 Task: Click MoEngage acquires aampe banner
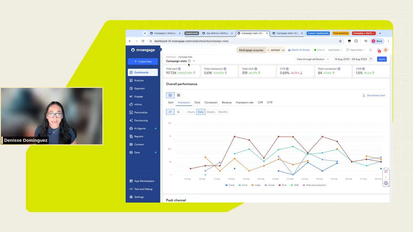click(x=261, y=50)
